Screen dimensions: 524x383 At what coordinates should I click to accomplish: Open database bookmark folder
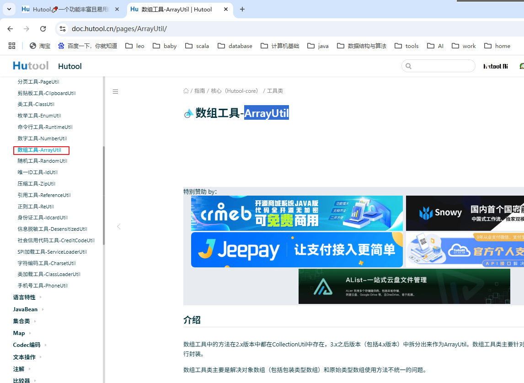point(235,46)
